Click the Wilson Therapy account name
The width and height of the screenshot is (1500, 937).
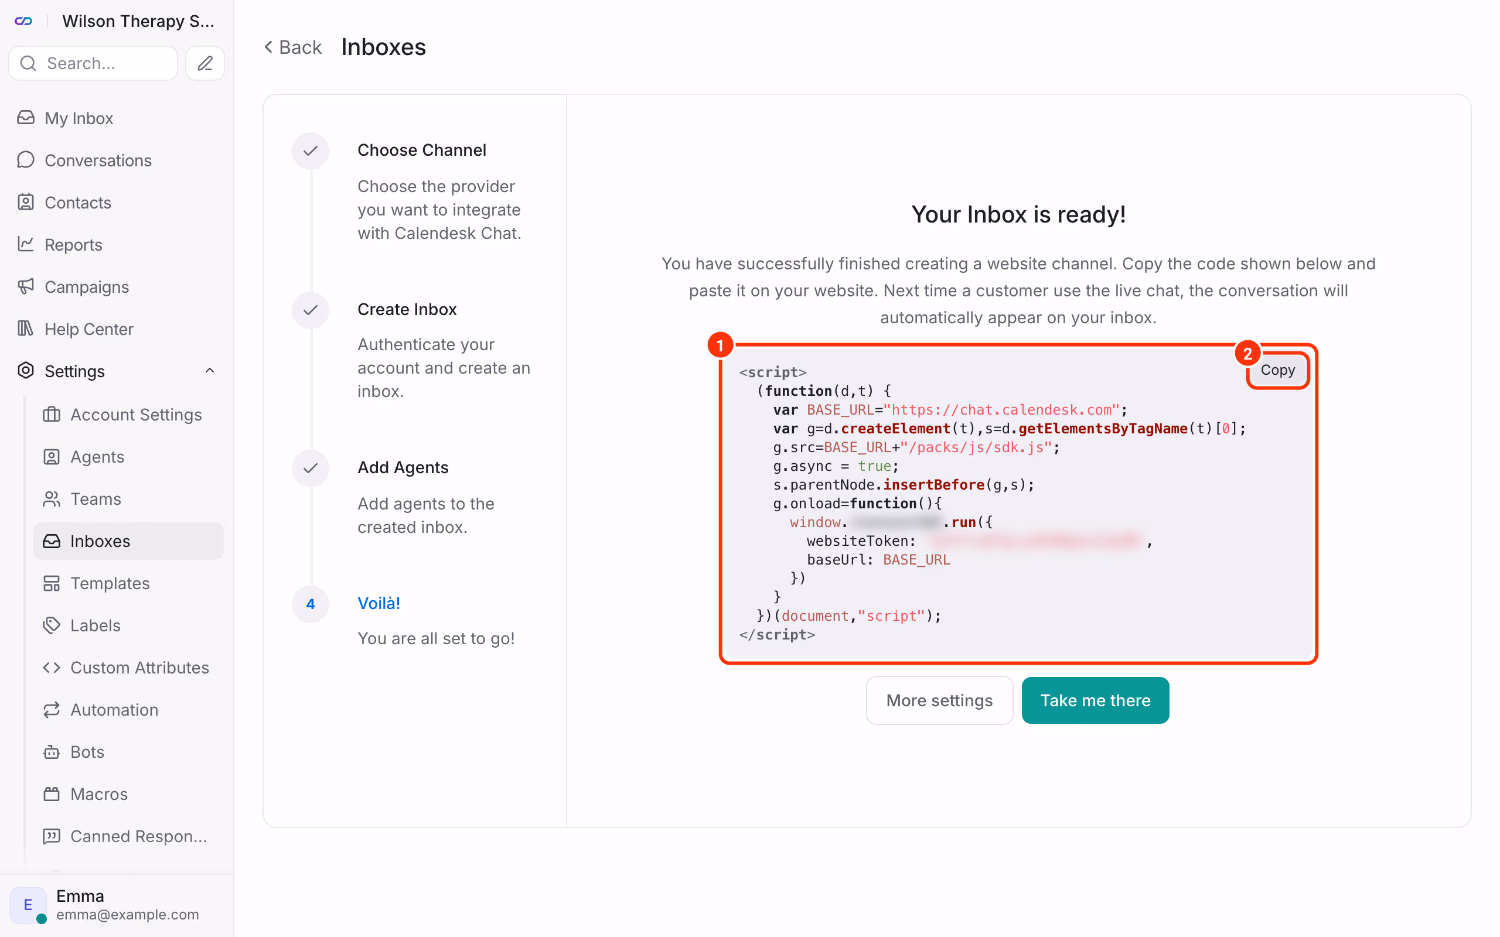[x=138, y=21]
